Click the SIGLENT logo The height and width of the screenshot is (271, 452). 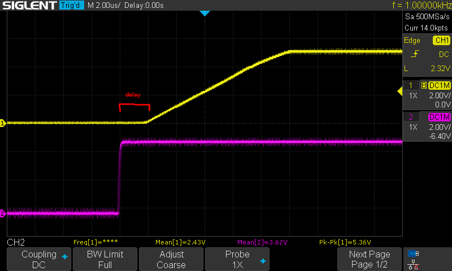(x=30, y=5)
